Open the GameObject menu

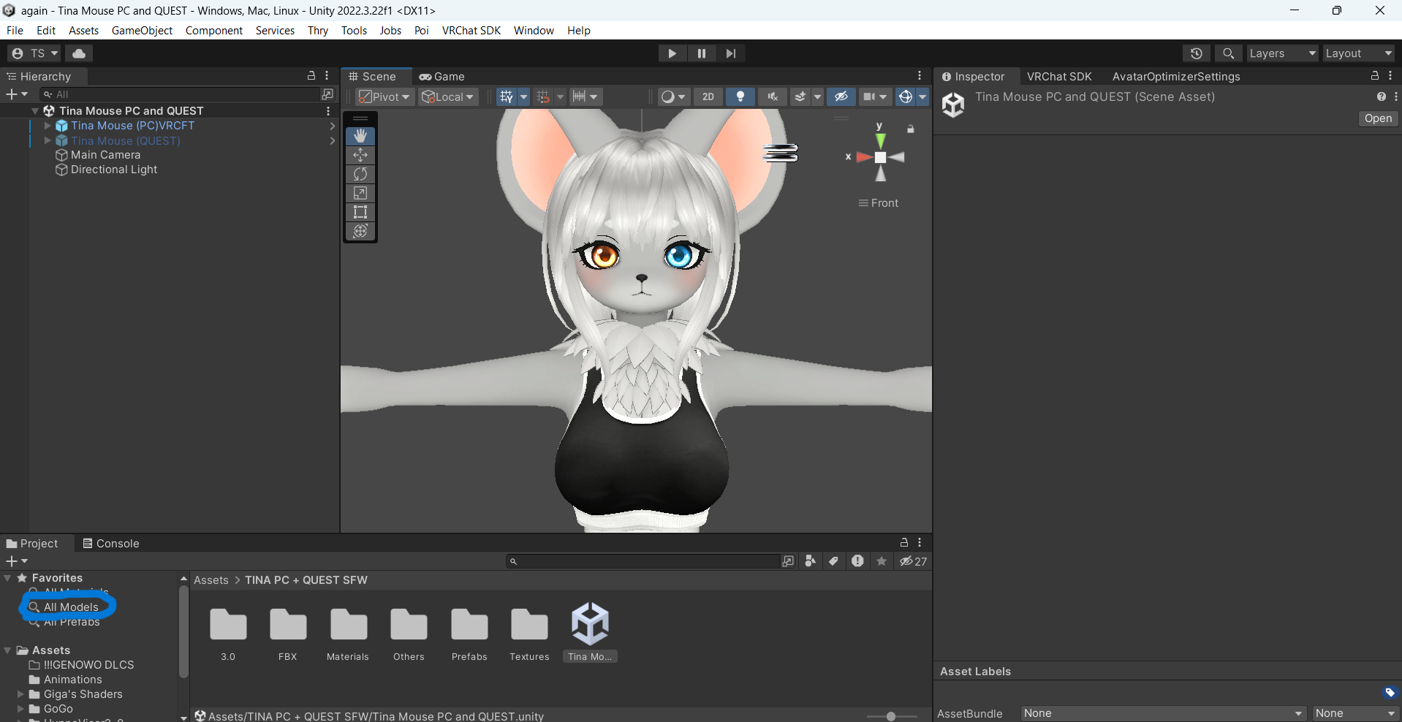pyautogui.click(x=142, y=31)
